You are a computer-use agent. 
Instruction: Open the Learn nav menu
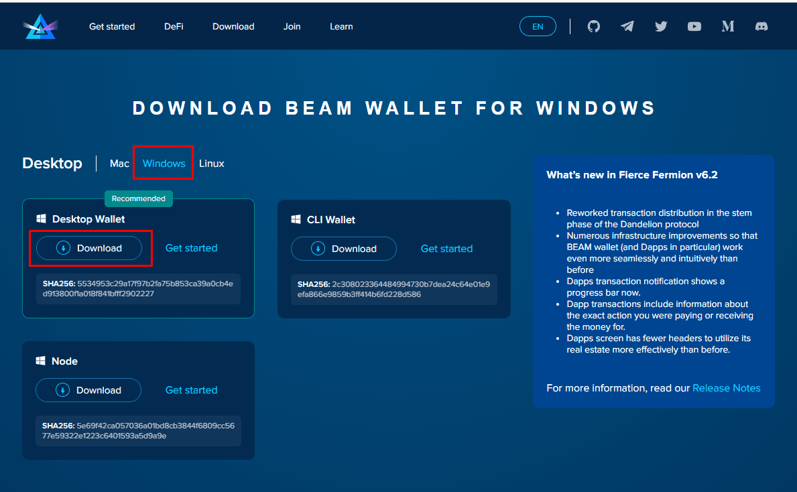click(x=341, y=27)
